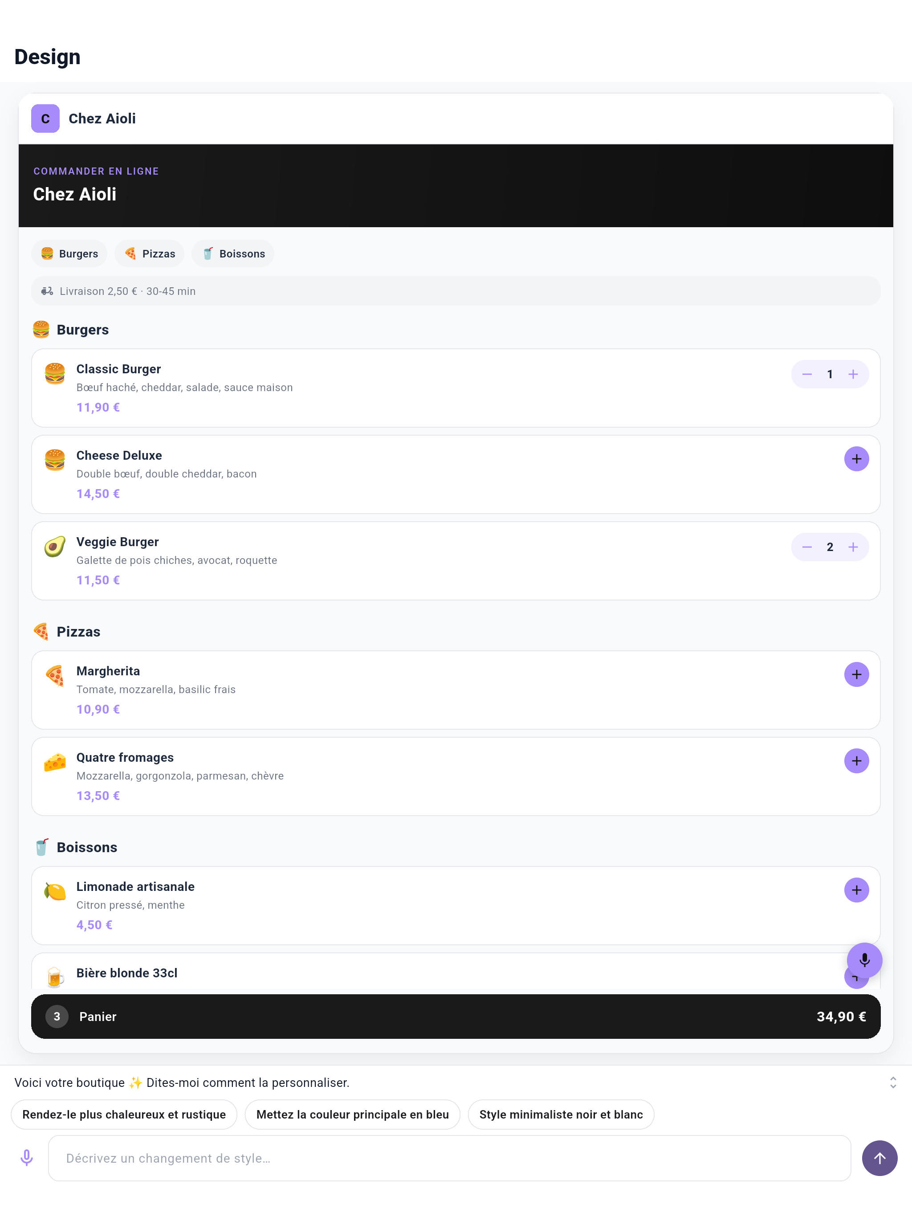Click the Margherita title

(108, 671)
